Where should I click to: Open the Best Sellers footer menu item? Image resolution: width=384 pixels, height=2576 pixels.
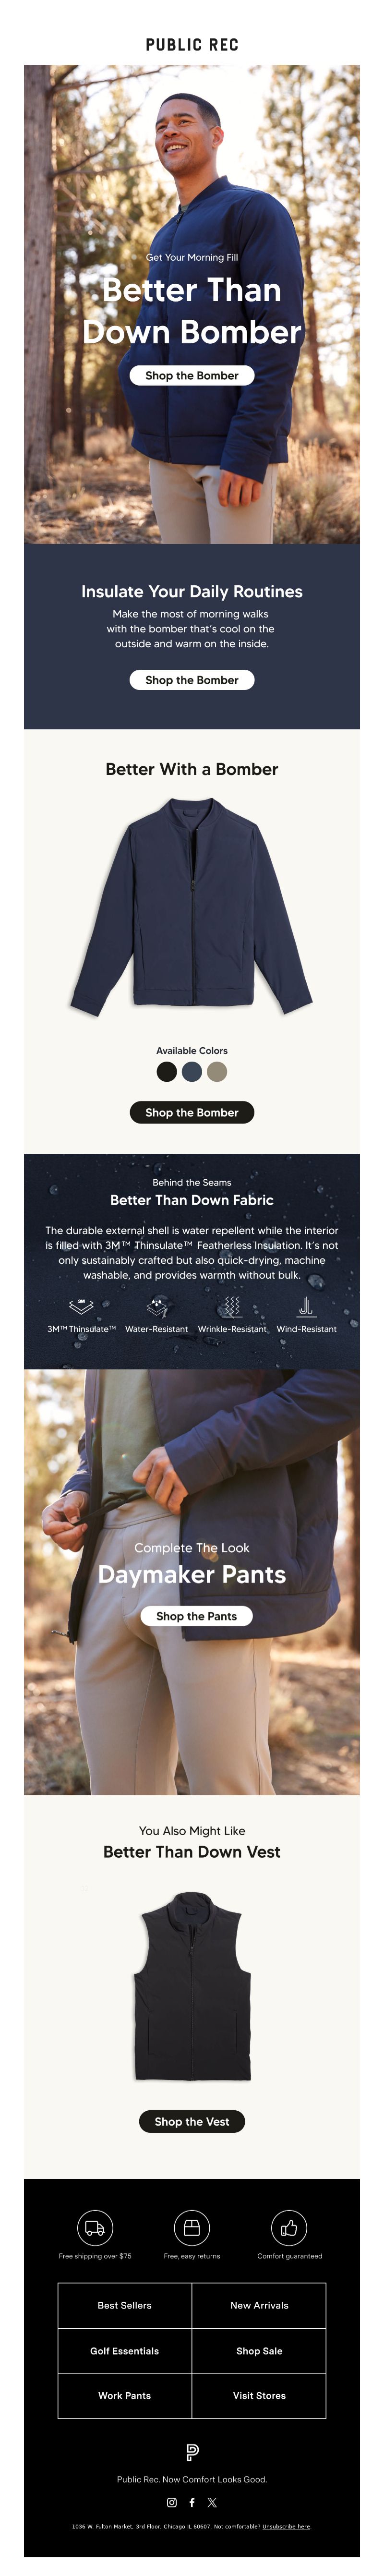click(x=125, y=2305)
